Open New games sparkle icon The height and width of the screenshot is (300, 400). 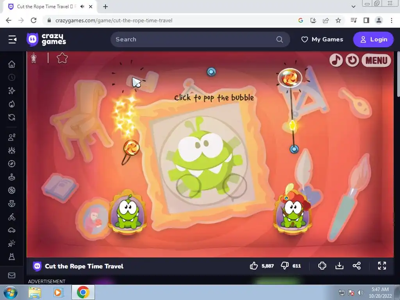tap(12, 91)
